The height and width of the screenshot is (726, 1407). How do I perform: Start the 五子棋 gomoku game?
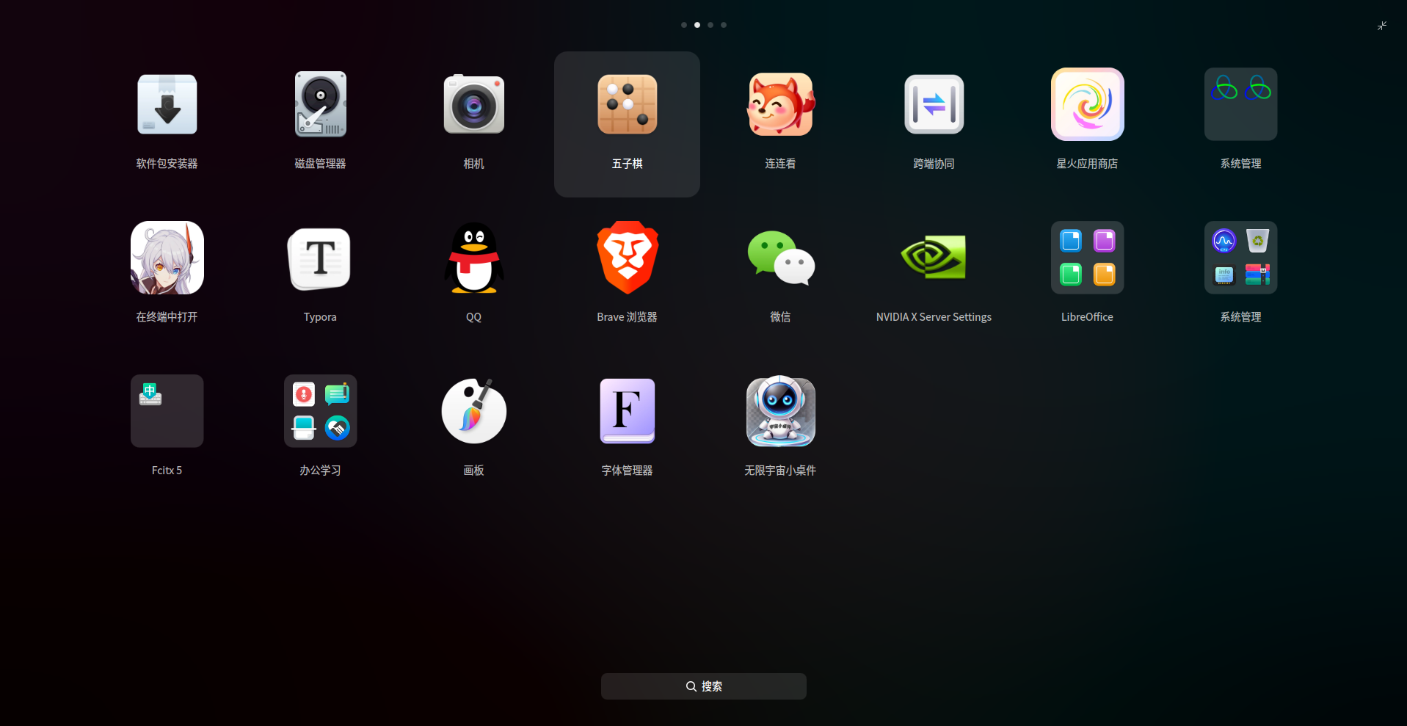point(628,104)
